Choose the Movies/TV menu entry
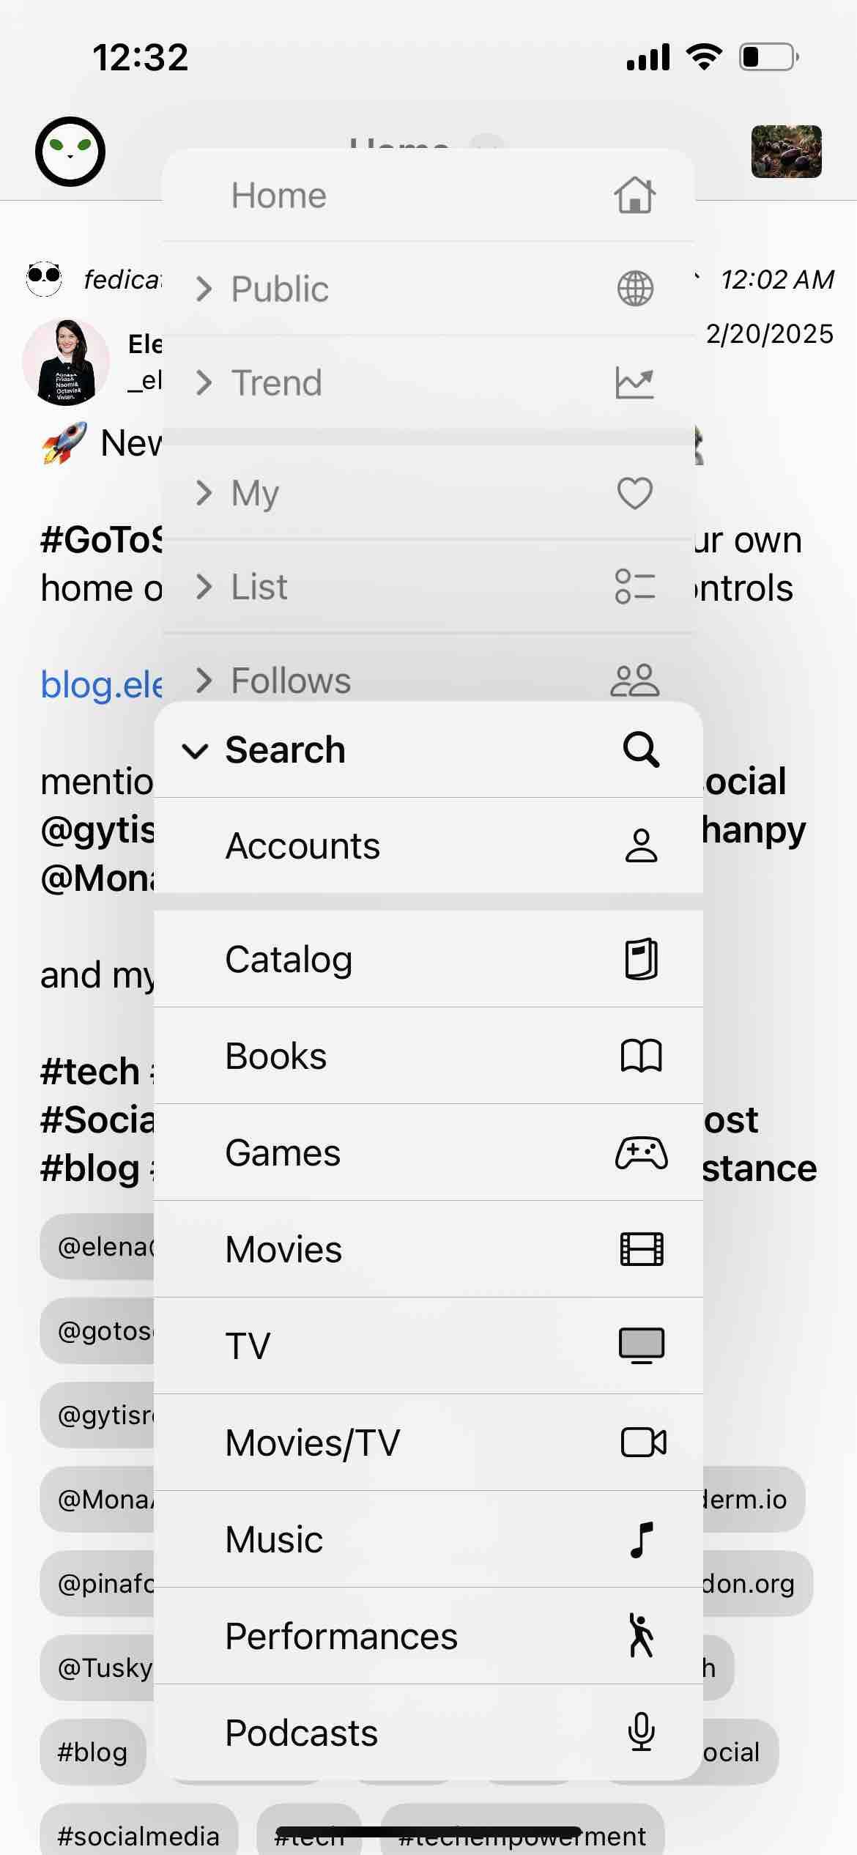The width and height of the screenshot is (857, 1855). 313,1443
